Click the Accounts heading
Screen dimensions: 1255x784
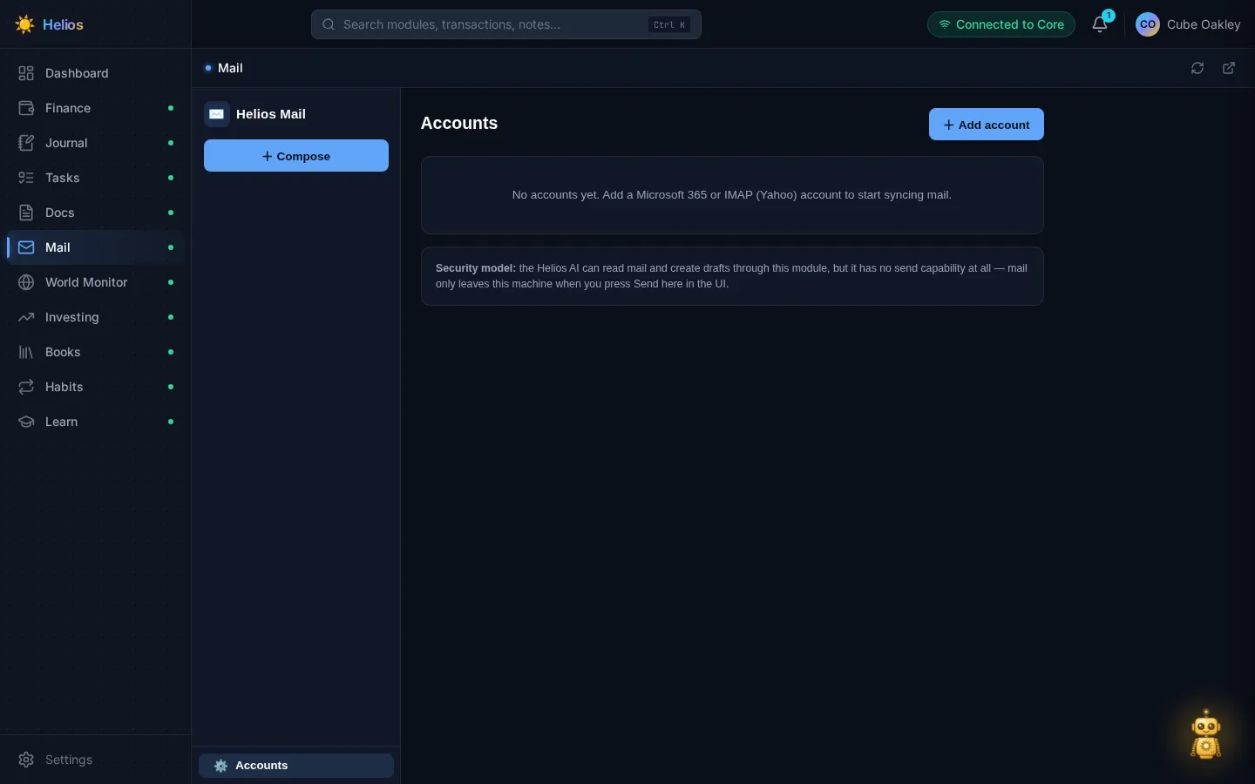(459, 123)
